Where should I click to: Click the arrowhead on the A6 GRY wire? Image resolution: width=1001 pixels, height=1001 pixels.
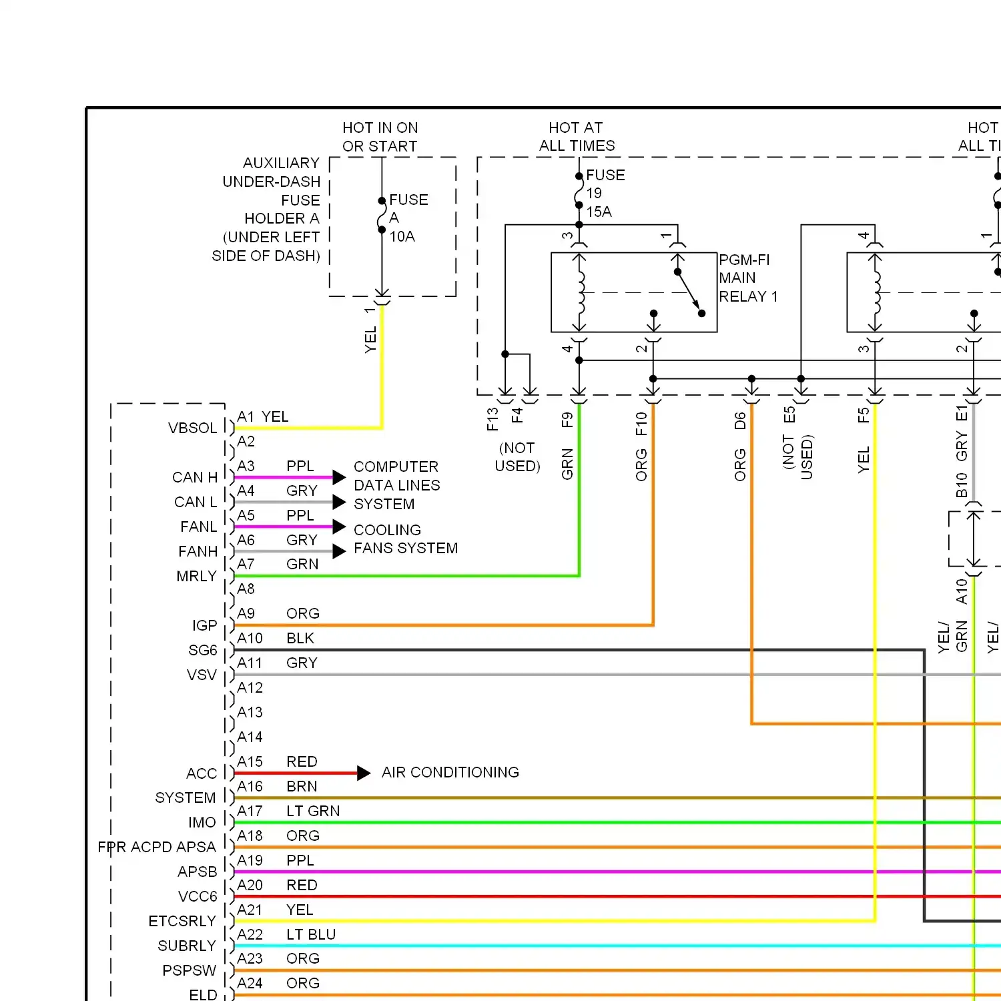click(x=339, y=551)
